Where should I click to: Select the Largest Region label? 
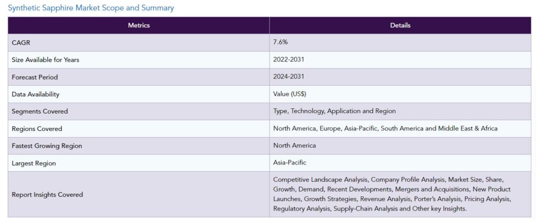(34, 163)
